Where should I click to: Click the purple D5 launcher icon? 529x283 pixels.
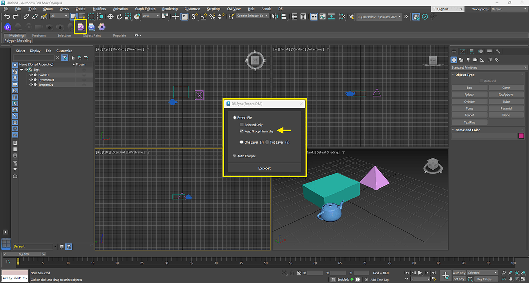pos(8,27)
